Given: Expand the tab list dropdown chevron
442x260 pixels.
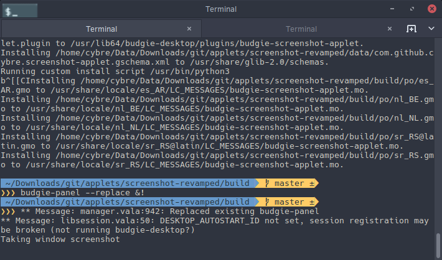Looking at the screenshot, I should pos(431,29).
